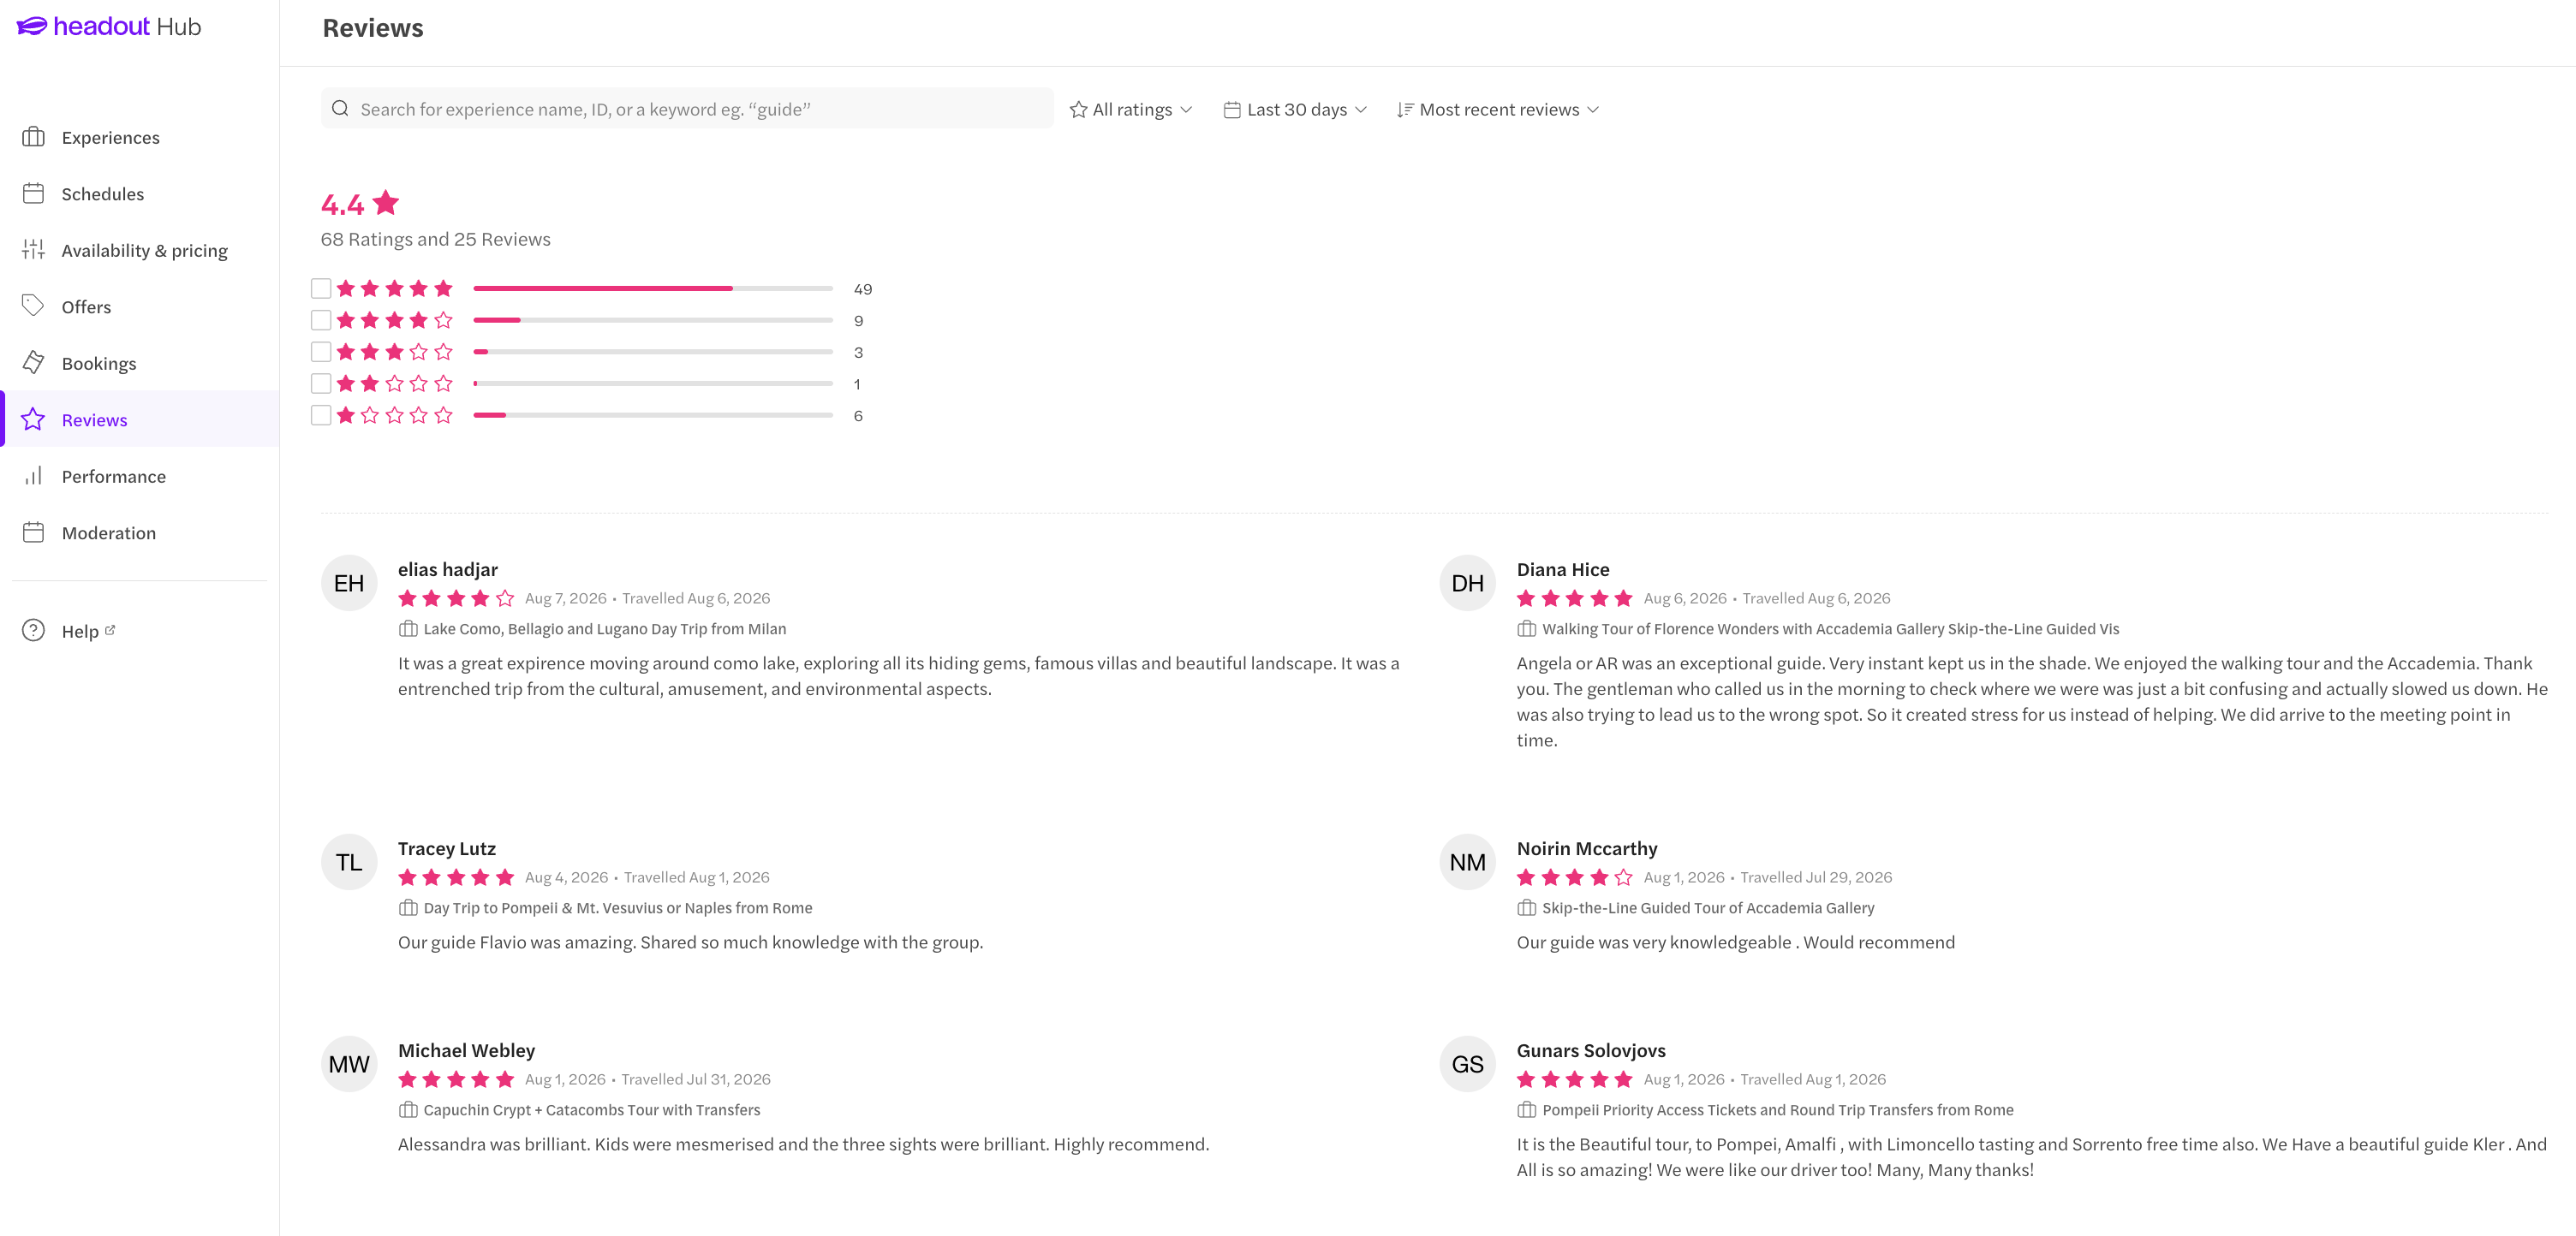Screen dimensions: 2576x1236
Task: Tick the one-star rating filter checkbox
Action: (x=321, y=416)
